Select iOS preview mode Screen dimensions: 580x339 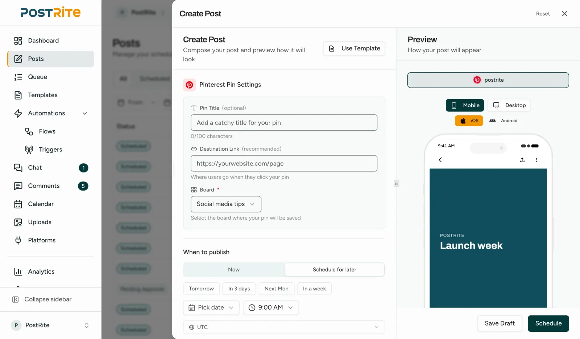(x=469, y=121)
